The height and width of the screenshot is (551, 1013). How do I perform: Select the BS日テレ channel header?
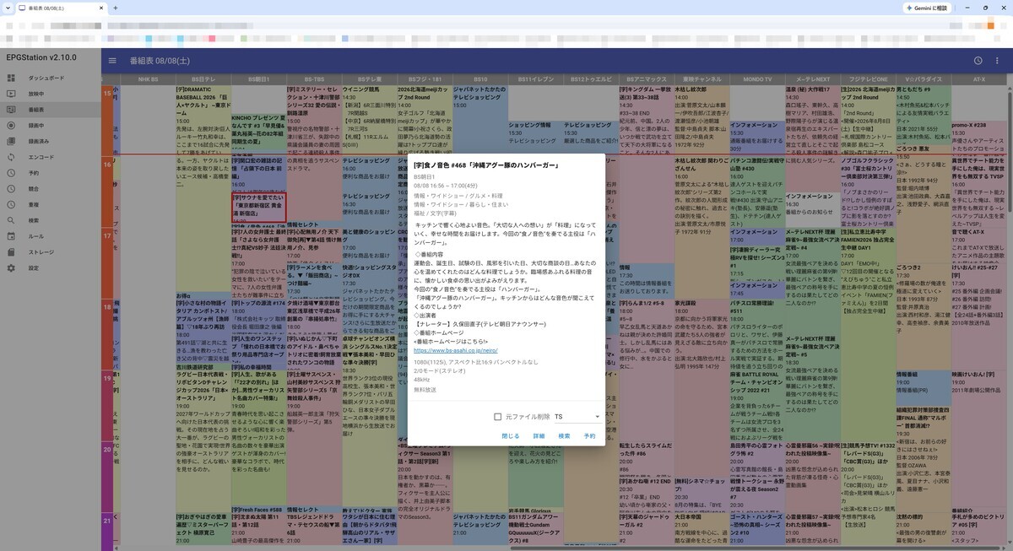click(203, 79)
